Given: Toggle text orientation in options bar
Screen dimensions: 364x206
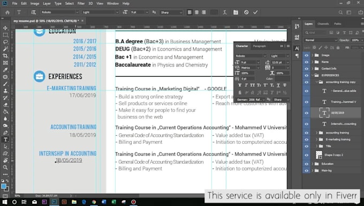Looking at the screenshot, I should pyautogui.click(x=34, y=12).
